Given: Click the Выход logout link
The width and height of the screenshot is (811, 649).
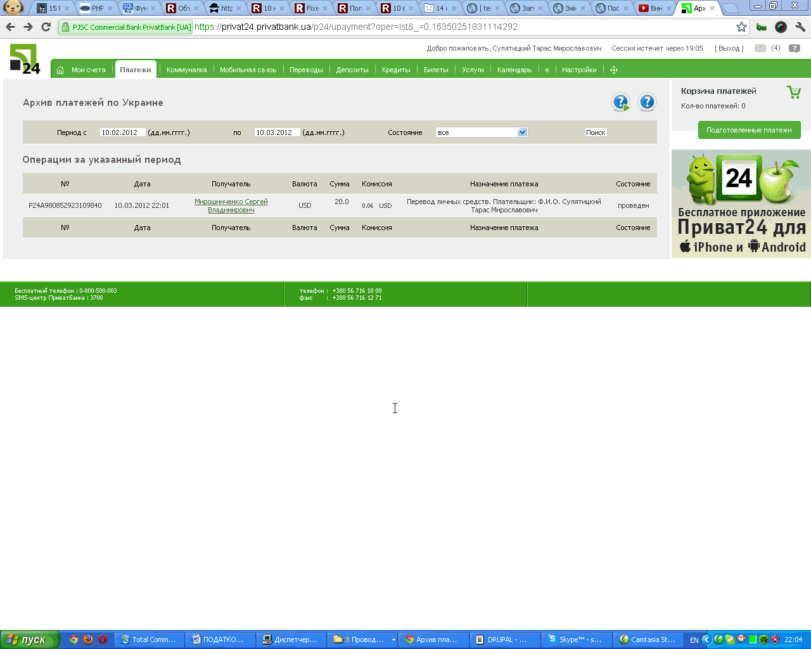Looking at the screenshot, I should click(729, 48).
